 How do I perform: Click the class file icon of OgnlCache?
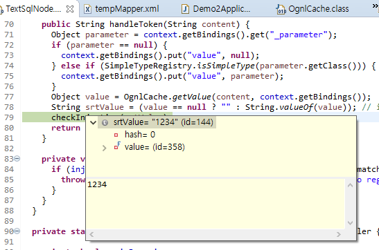(281, 10)
